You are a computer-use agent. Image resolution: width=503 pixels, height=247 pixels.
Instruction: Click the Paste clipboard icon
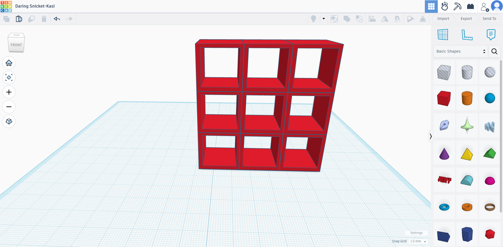click(19, 19)
